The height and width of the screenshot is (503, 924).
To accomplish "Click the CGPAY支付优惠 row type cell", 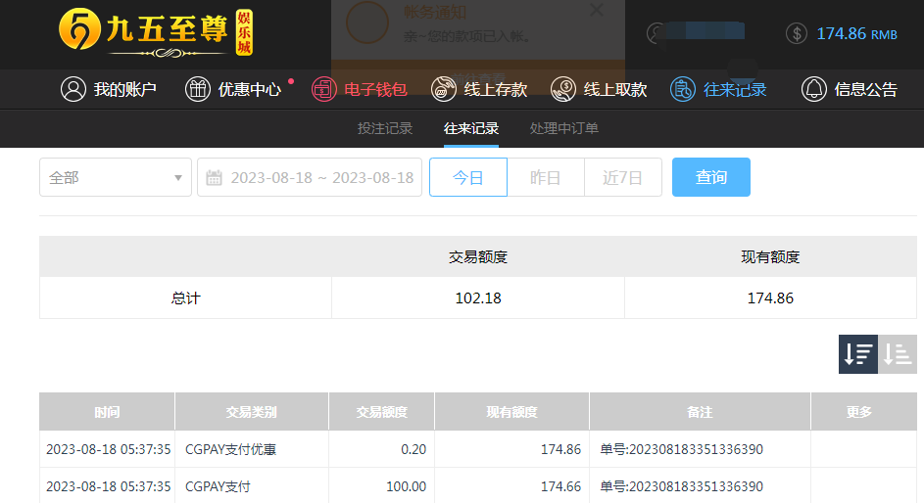I will [252, 449].
